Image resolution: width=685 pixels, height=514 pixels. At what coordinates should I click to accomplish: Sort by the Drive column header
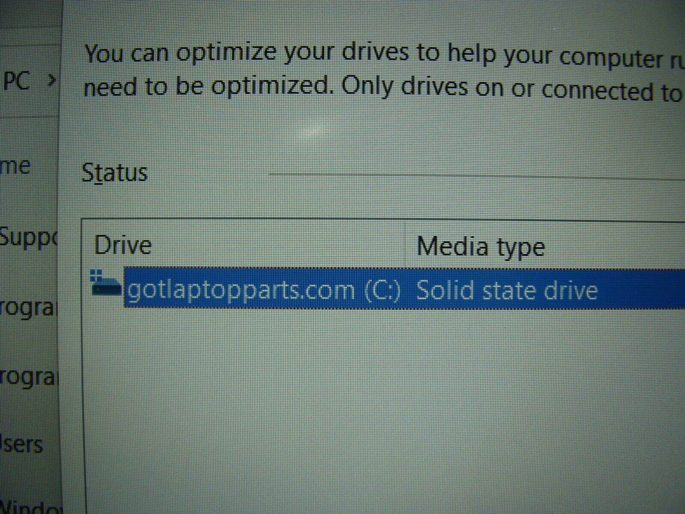click(123, 246)
